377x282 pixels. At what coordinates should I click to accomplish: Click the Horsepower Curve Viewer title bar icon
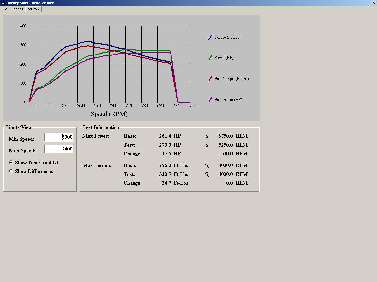pos(3,3)
